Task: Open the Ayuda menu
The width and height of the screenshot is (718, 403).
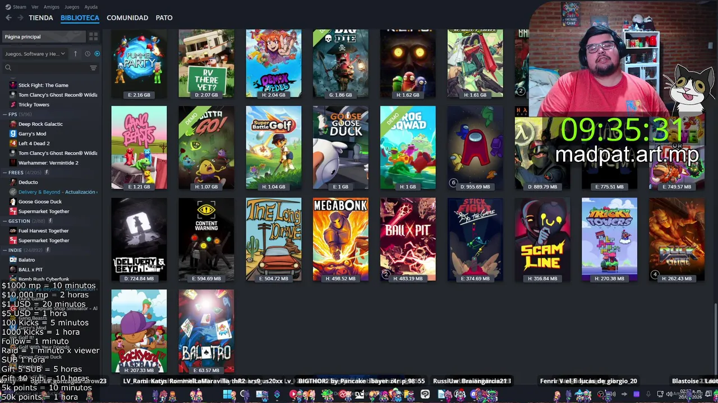Action: [x=91, y=7]
